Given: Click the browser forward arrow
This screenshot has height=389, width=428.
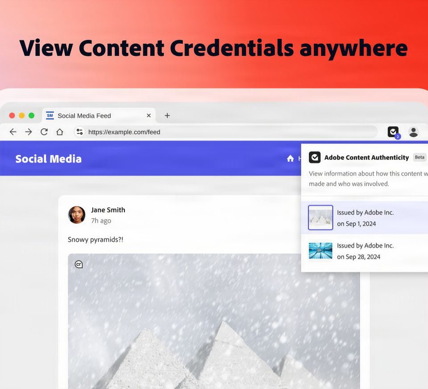Looking at the screenshot, I should pos(29,132).
